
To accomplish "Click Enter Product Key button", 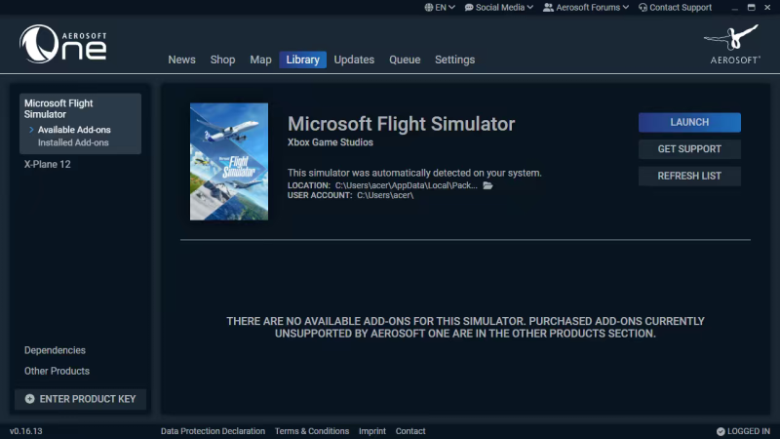I will [81, 399].
